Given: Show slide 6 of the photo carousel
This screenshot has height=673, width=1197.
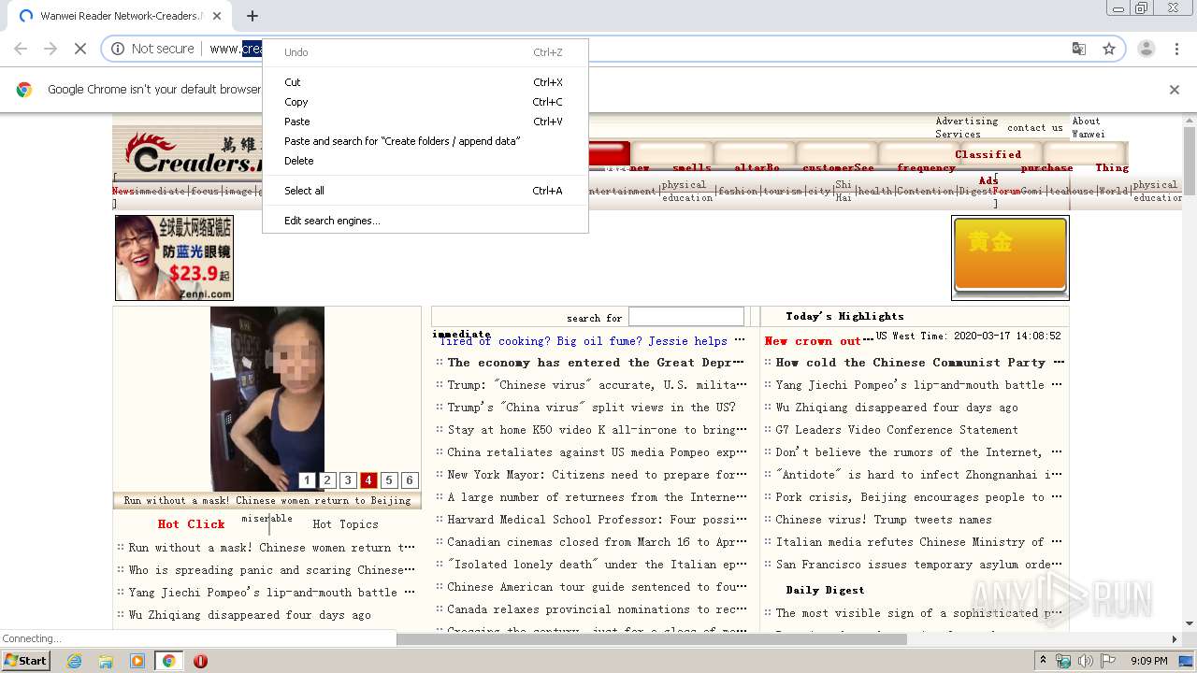Looking at the screenshot, I should (410, 480).
